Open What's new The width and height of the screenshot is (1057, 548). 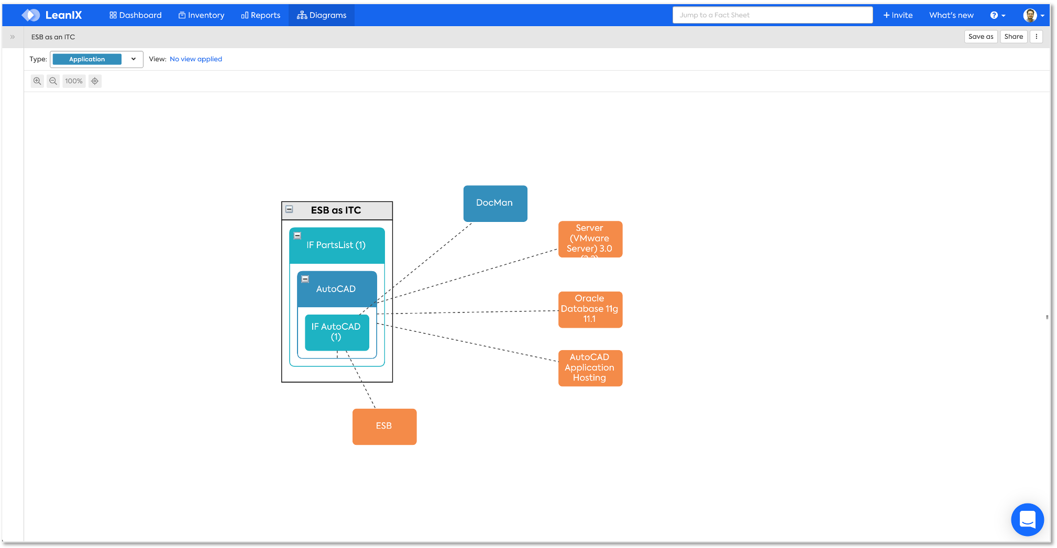pos(951,15)
